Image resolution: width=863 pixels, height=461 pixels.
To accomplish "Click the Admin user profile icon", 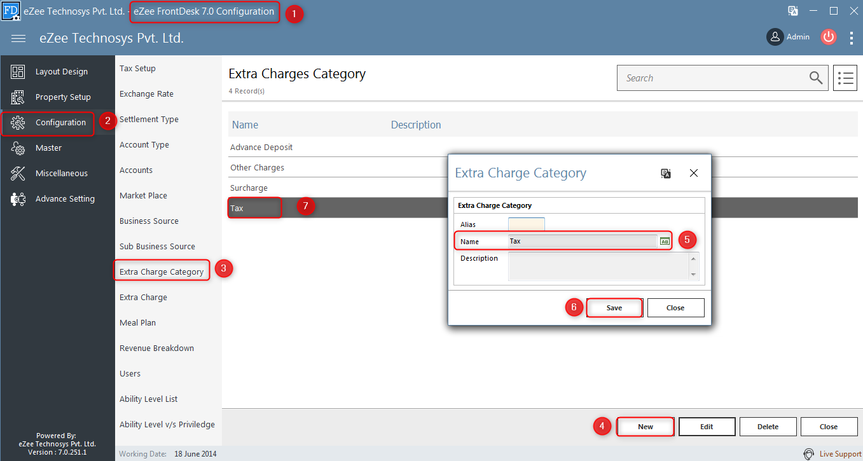I will click(775, 37).
